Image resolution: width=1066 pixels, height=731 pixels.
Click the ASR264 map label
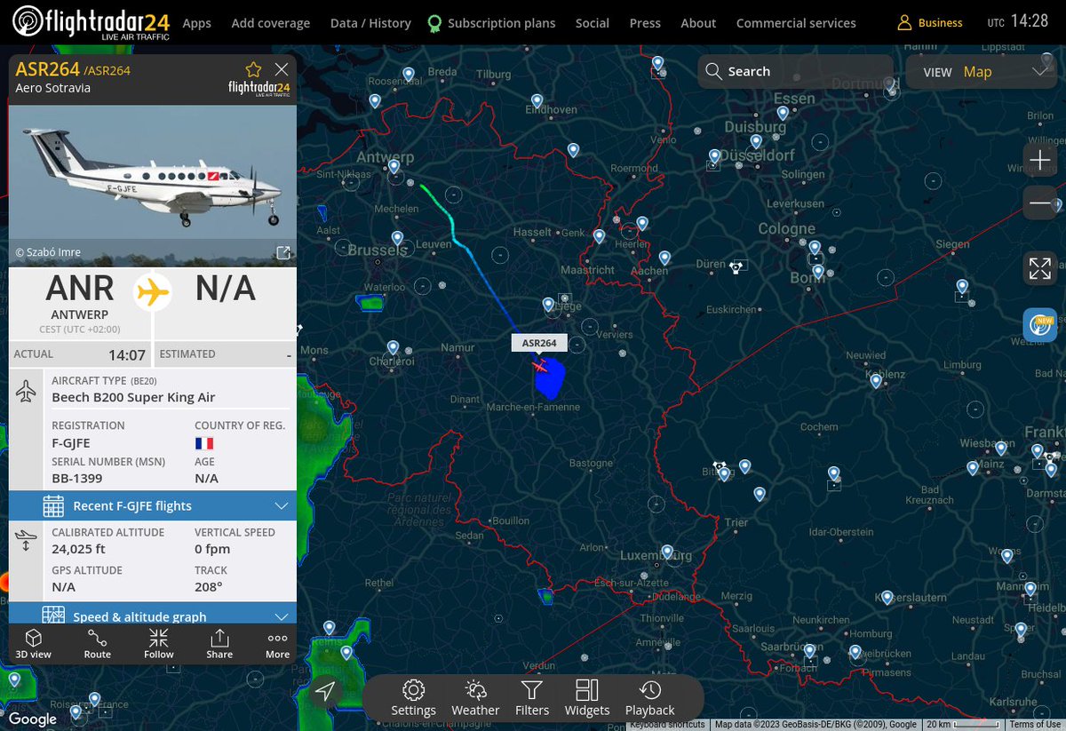(539, 343)
